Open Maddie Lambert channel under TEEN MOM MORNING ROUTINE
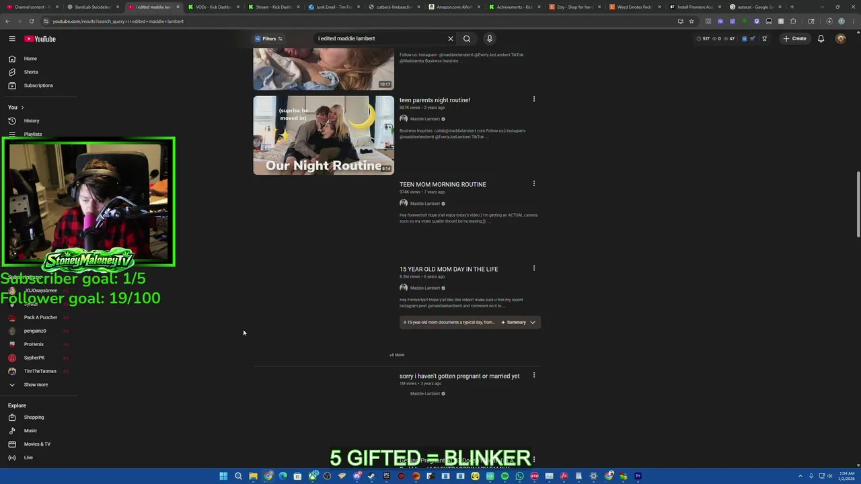 point(424,204)
